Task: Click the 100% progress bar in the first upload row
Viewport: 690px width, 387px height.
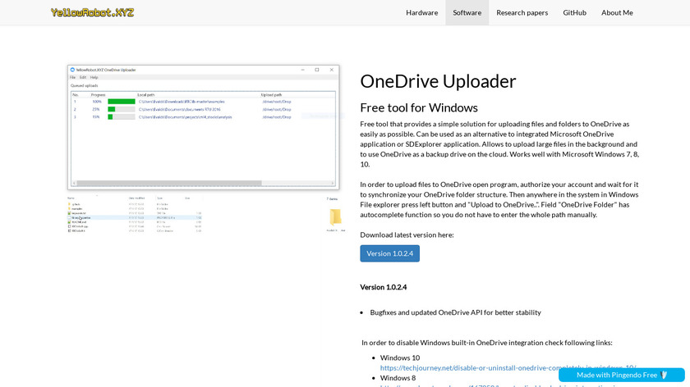Action: point(121,102)
